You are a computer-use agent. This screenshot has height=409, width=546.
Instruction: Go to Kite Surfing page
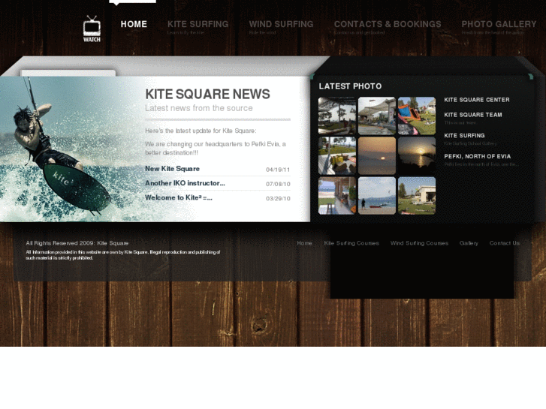[198, 24]
